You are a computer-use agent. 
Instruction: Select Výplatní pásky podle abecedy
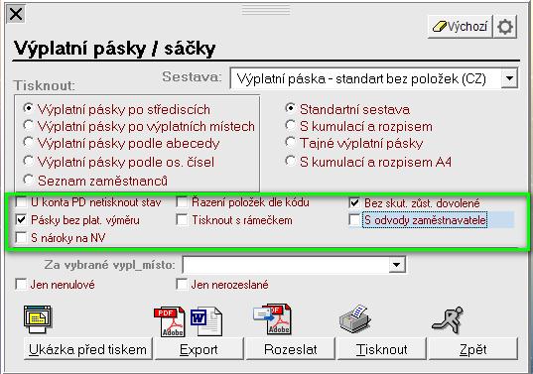[121, 143]
